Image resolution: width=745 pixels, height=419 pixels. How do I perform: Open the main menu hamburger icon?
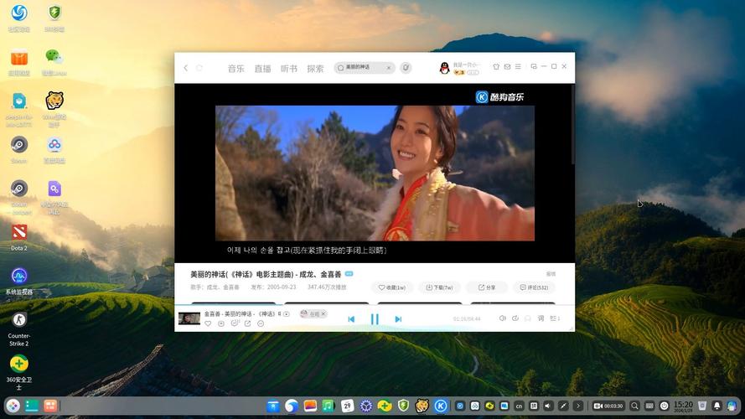518,66
